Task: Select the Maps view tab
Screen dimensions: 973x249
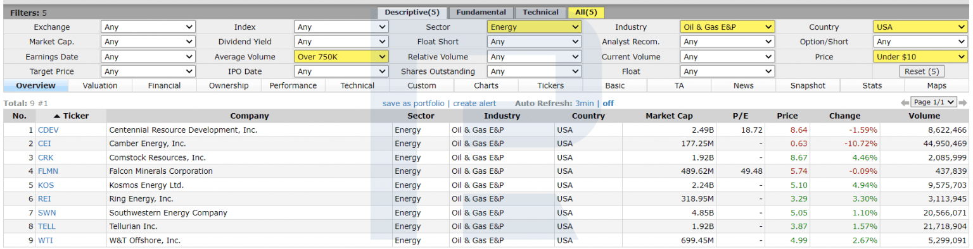Action: (936, 85)
